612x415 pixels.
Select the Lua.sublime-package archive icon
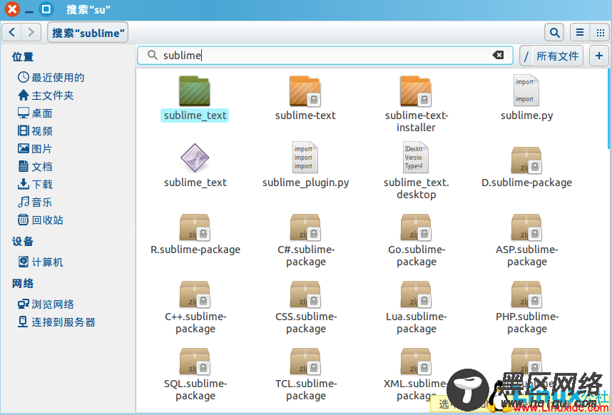click(416, 294)
